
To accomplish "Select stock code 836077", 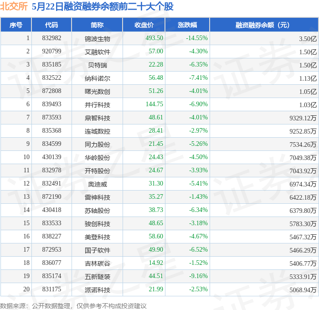I will tap(51, 263).
